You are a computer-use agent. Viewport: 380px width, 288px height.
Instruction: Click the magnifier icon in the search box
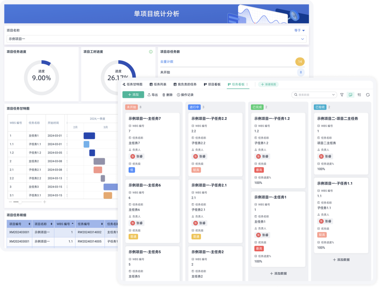pos(296,95)
